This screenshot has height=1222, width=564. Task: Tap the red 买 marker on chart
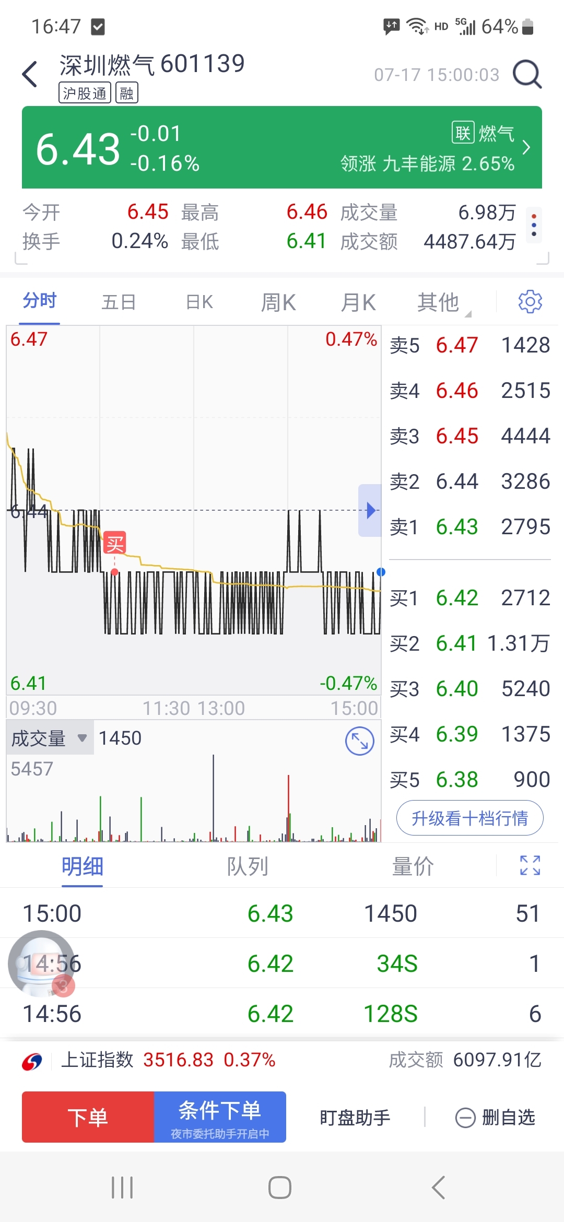click(115, 544)
